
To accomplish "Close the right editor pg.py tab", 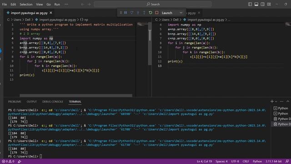I will click(x=199, y=13).
